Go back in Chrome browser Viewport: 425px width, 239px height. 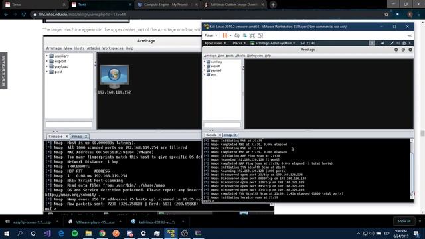[x=6, y=15]
